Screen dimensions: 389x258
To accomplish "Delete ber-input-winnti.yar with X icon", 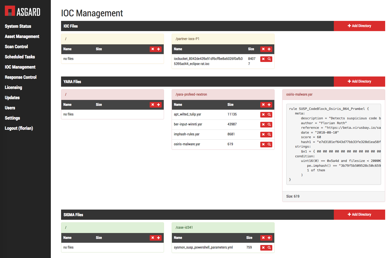I will [263, 125].
